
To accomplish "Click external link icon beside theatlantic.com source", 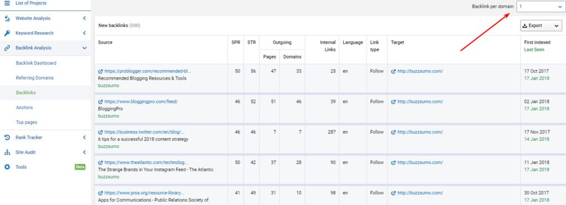I will point(101,162).
